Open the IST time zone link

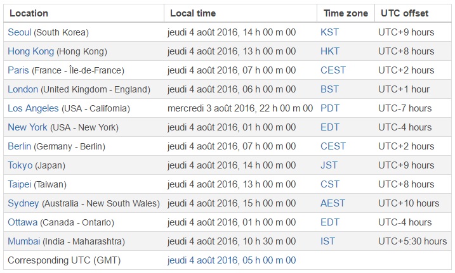pos(327,241)
